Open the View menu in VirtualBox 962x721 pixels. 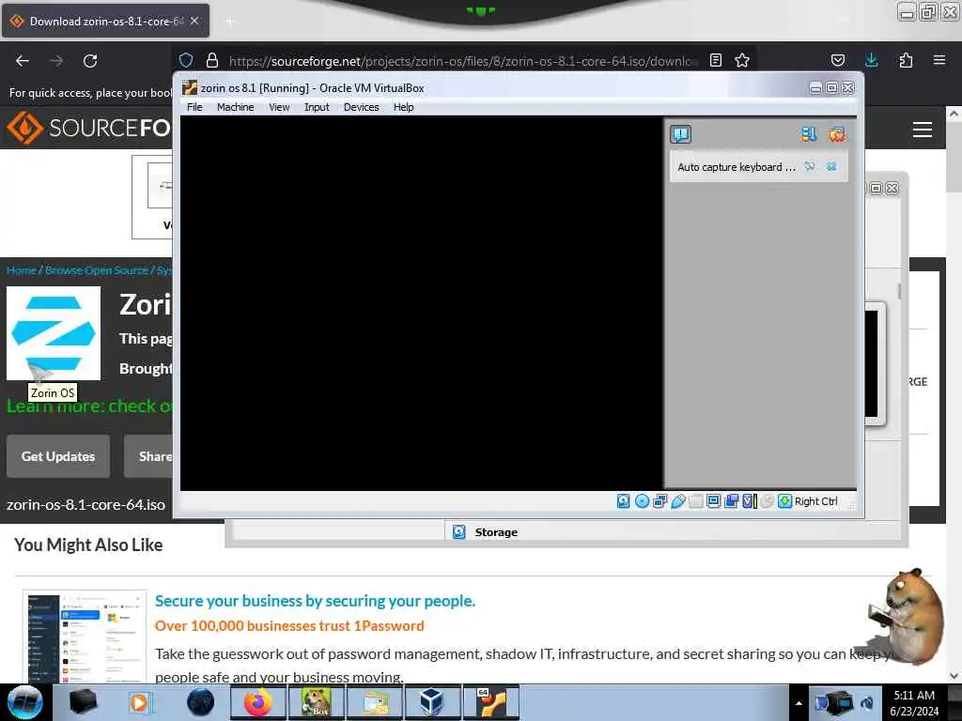tap(279, 107)
